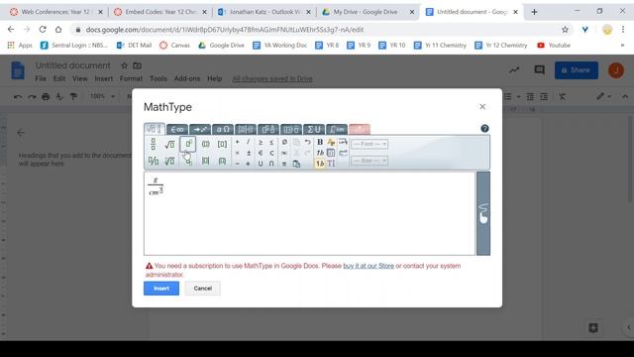Insert the plus sign symbol
This screenshot has height=357, width=634.
pyautogui.click(x=238, y=142)
